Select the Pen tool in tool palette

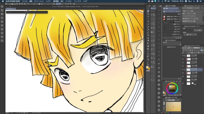[148, 27]
